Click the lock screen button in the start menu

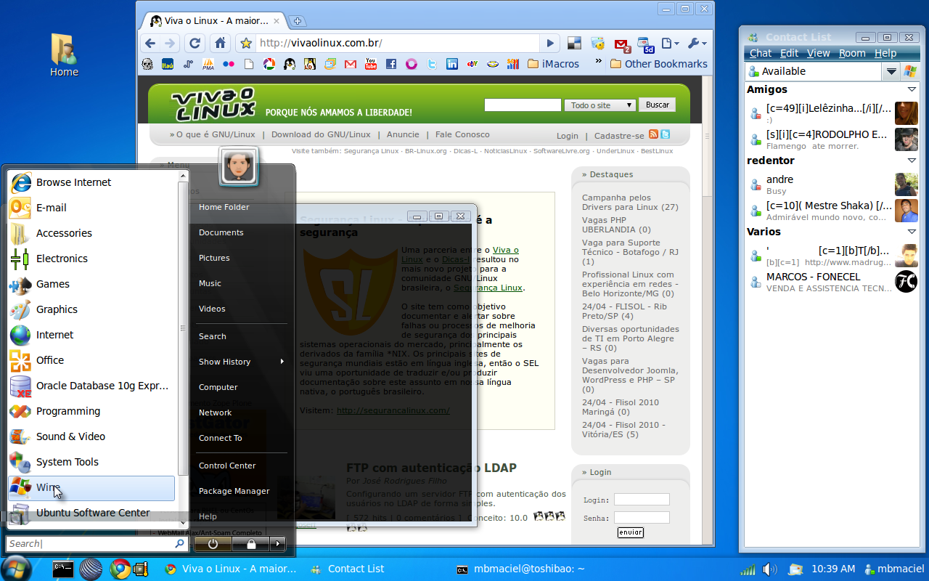click(x=251, y=543)
